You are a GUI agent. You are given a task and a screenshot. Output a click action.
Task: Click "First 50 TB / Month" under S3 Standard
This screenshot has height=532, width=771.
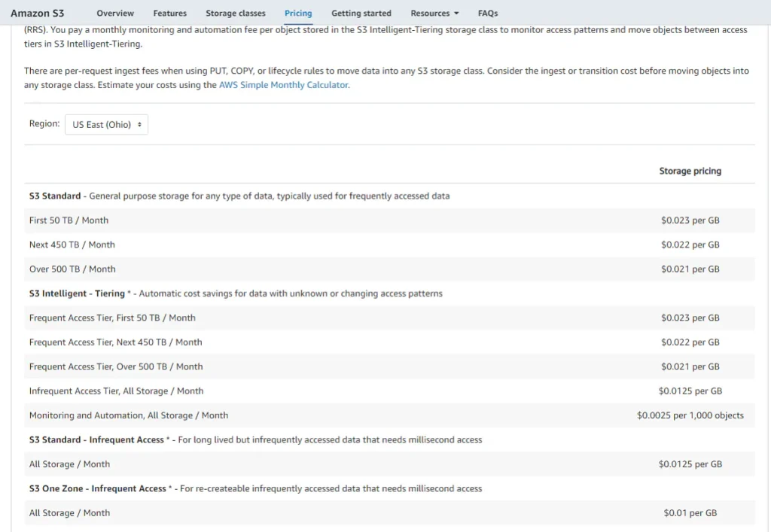69,220
